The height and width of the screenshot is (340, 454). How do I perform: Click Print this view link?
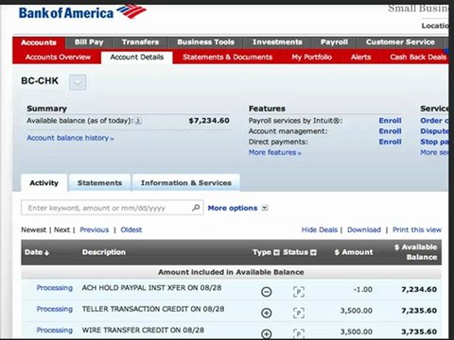point(417,229)
